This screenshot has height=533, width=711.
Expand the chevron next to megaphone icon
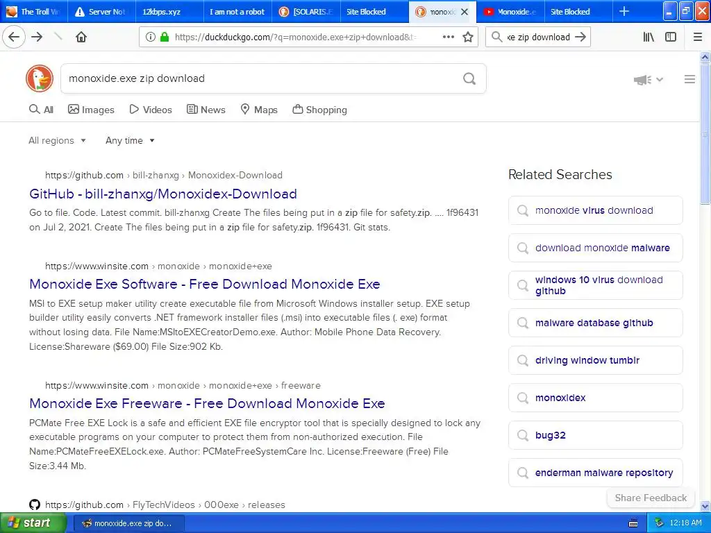(x=660, y=80)
